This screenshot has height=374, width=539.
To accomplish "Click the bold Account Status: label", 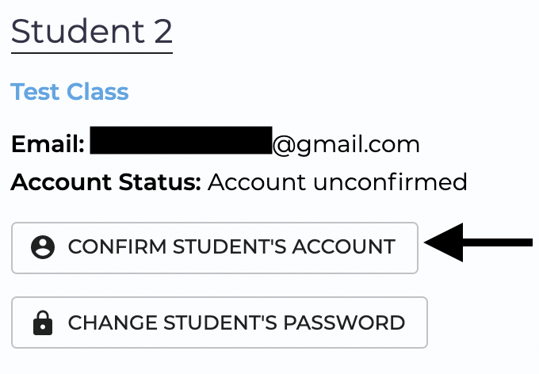I will point(106,181).
